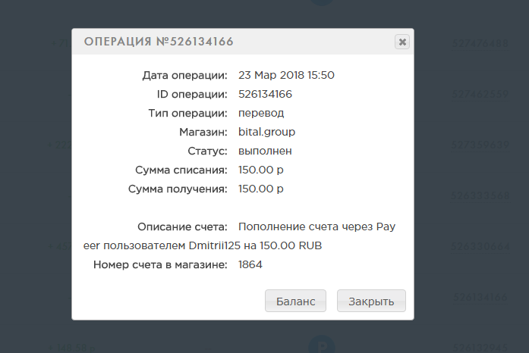Click the Баланс button
Image resolution: width=529 pixels, height=353 pixels.
295,301
